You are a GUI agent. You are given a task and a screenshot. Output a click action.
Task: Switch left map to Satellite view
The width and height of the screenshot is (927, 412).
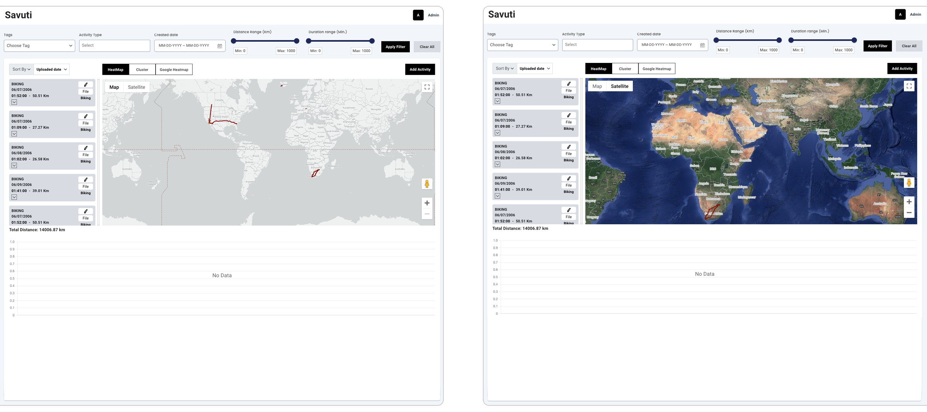tap(136, 87)
